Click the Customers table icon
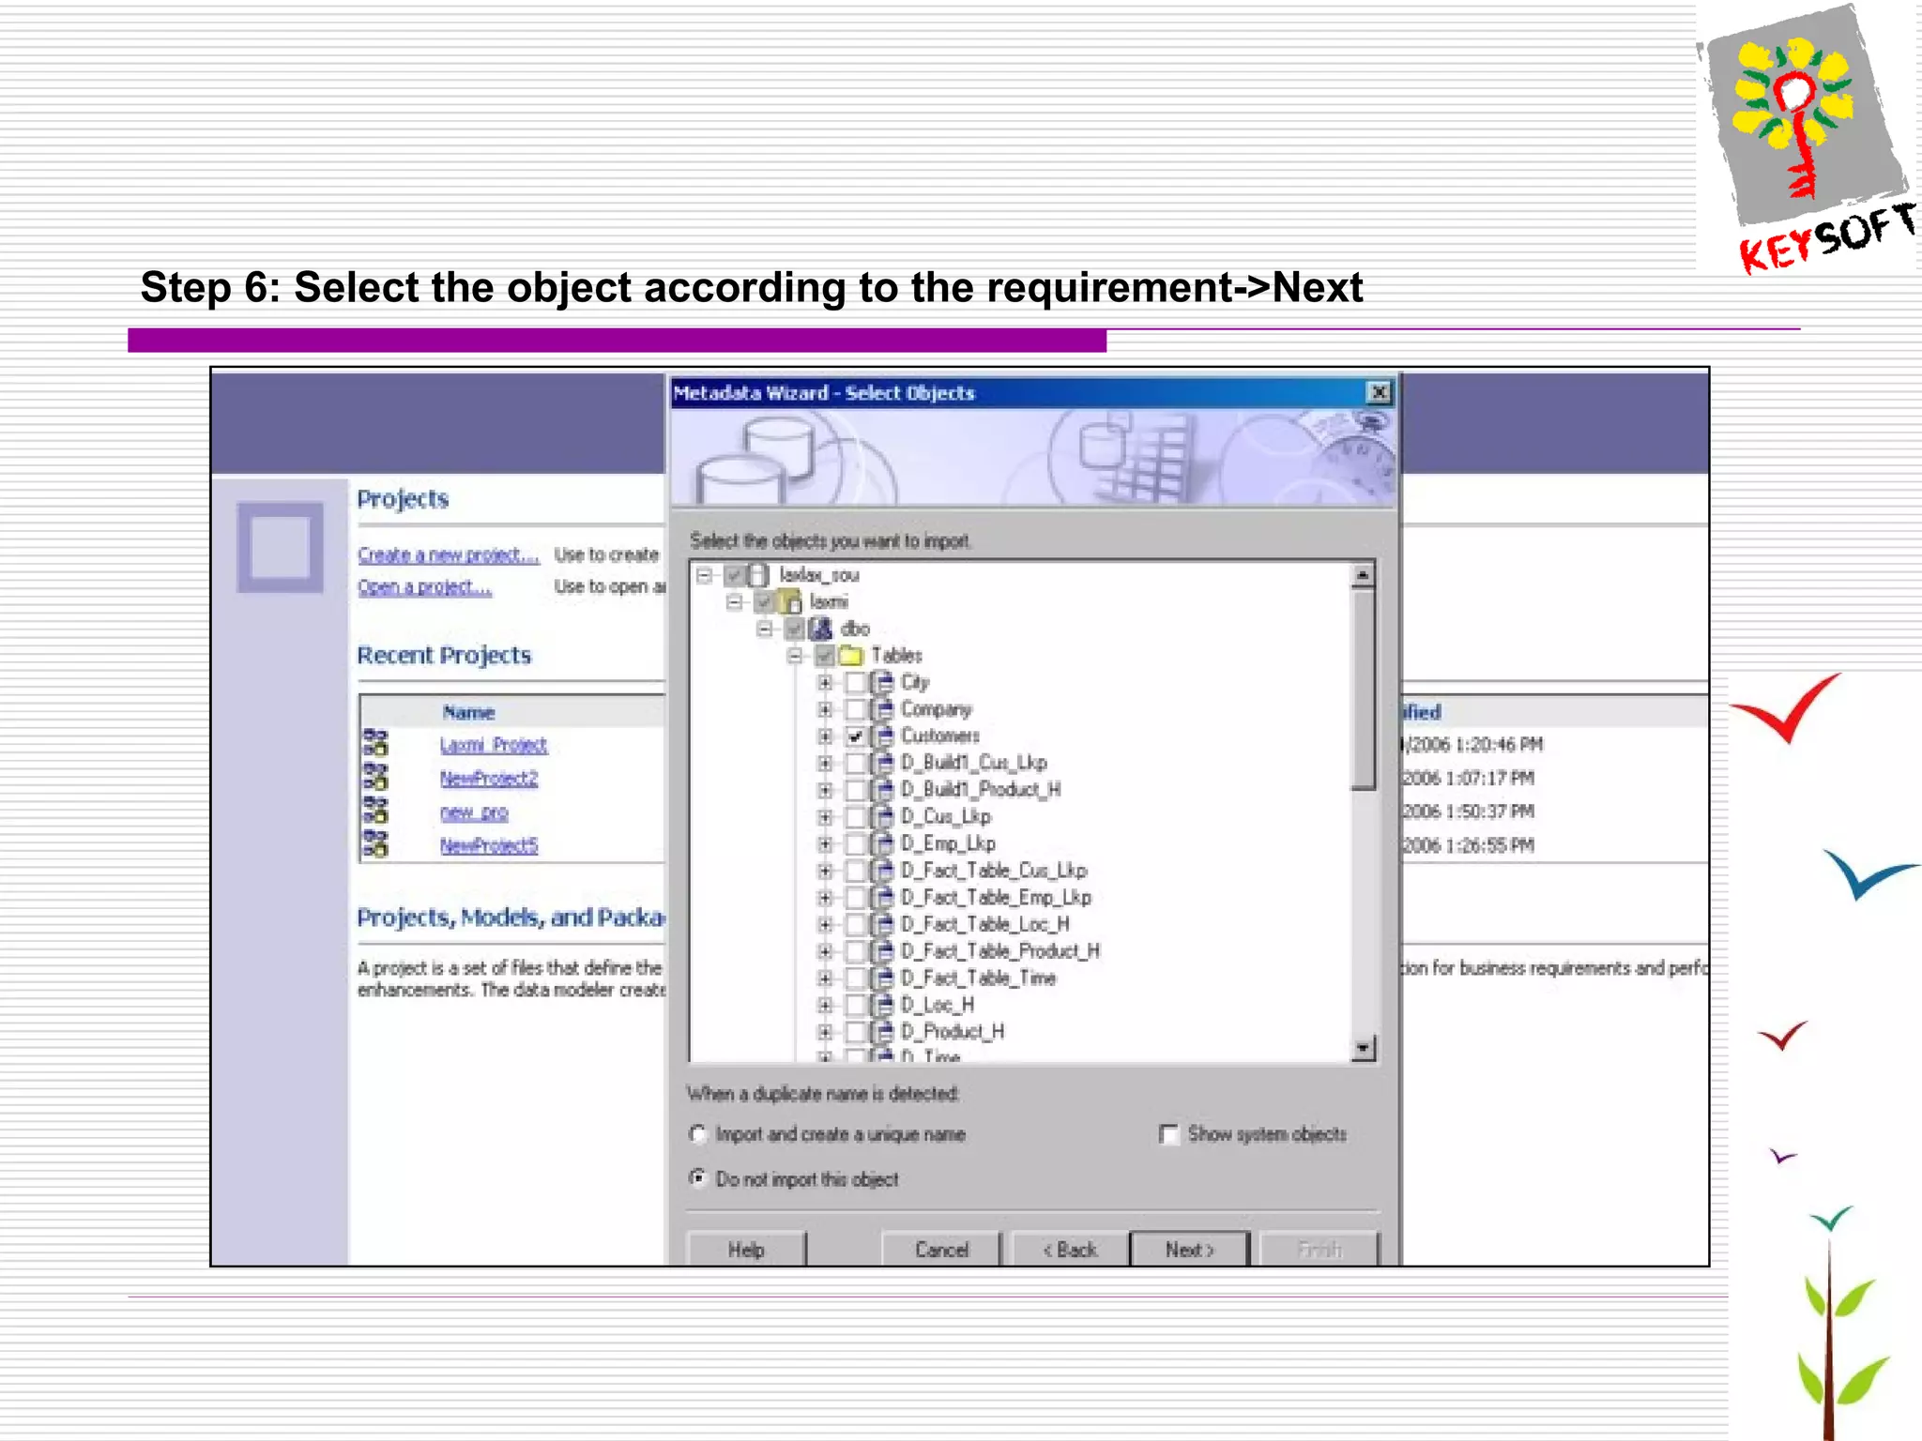1922x1441 pixels. (x=882, y=736)
